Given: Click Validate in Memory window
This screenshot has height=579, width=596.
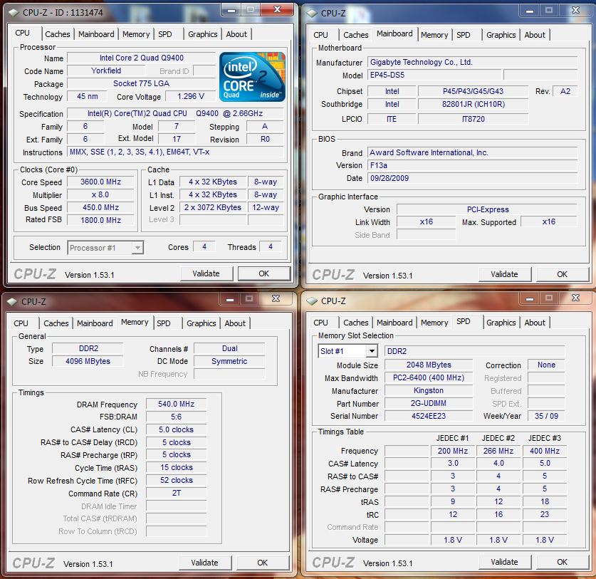Looking at the screenshot, I should [204, 563].
